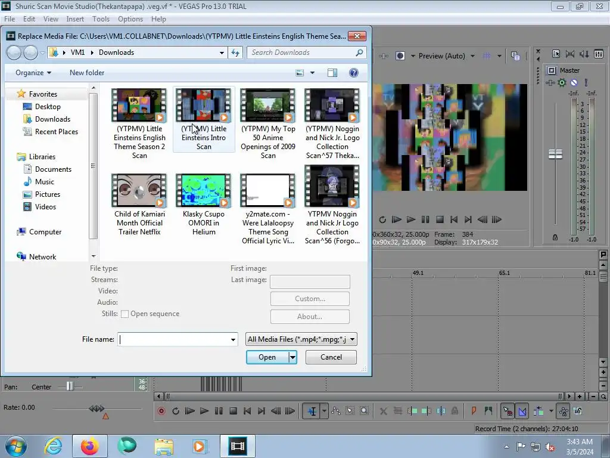Refresh the Downloads folder listing
The width and height of the screenshot is (610, 458).
click(x=235, y=52)
